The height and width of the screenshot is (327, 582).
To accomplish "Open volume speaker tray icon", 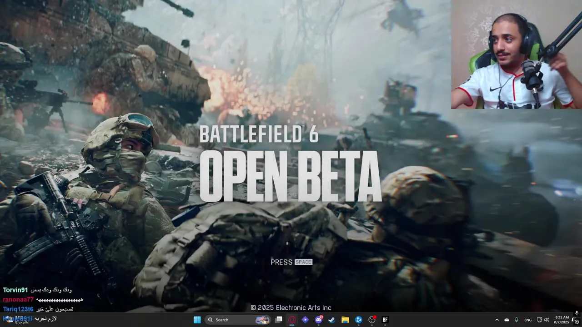I will pos(547,320).
